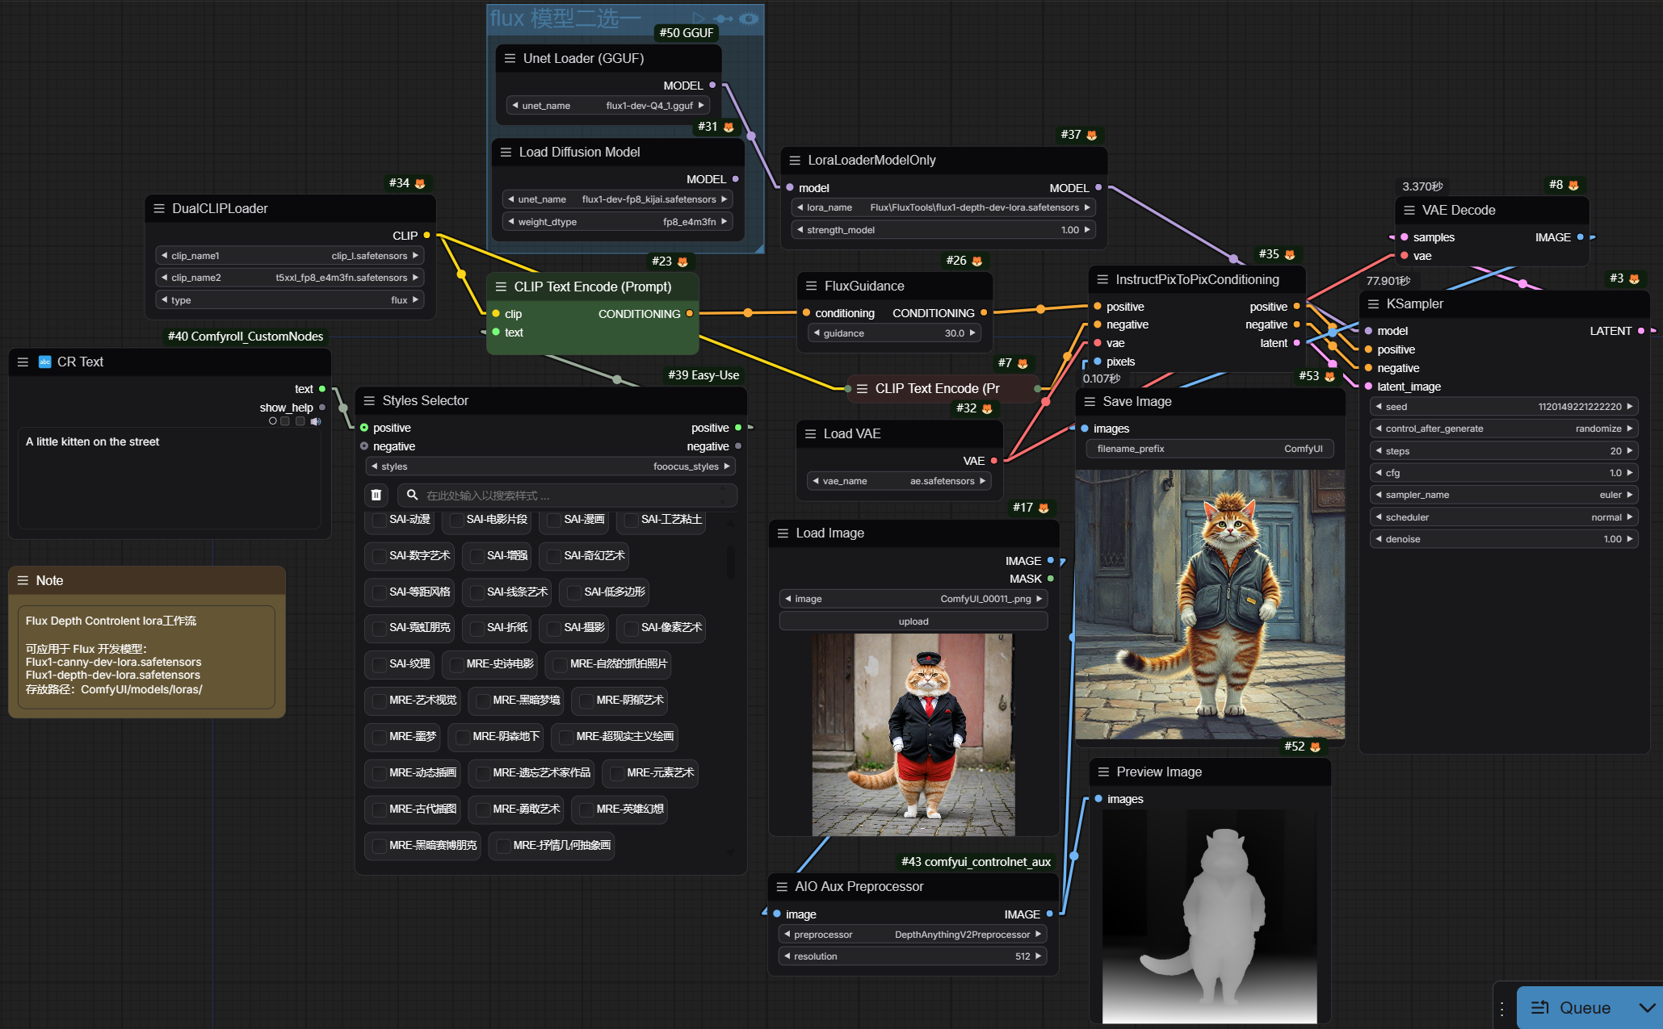This screenshot has width=1663, height=1029.
Task: Click the magnifier icon in the styles search bar
Action: point(411,495)
